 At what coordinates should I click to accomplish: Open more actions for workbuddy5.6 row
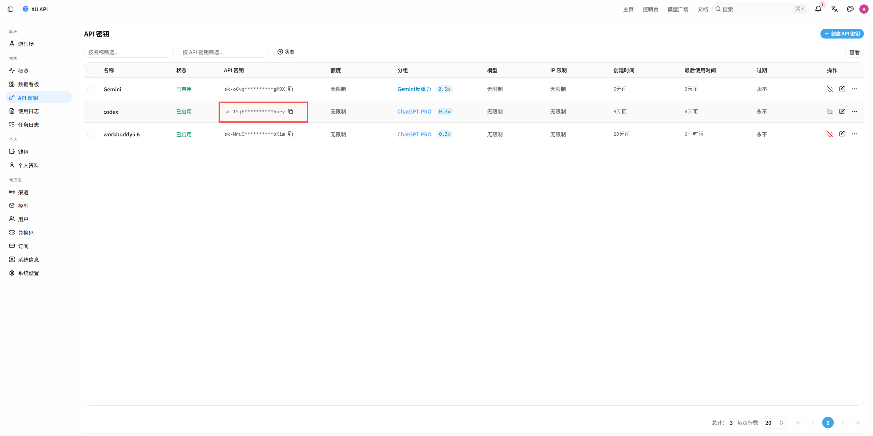pos(855,134)
